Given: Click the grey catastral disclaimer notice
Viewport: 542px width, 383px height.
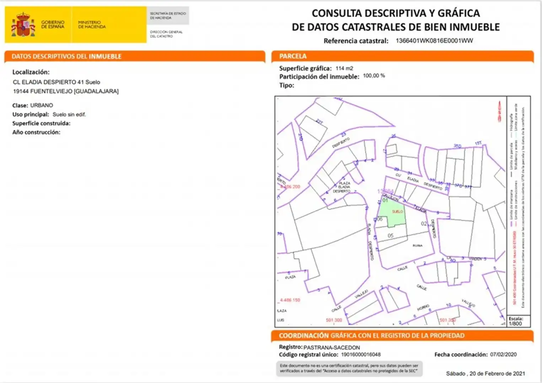Looking at the screenshot, I should 349,369.
